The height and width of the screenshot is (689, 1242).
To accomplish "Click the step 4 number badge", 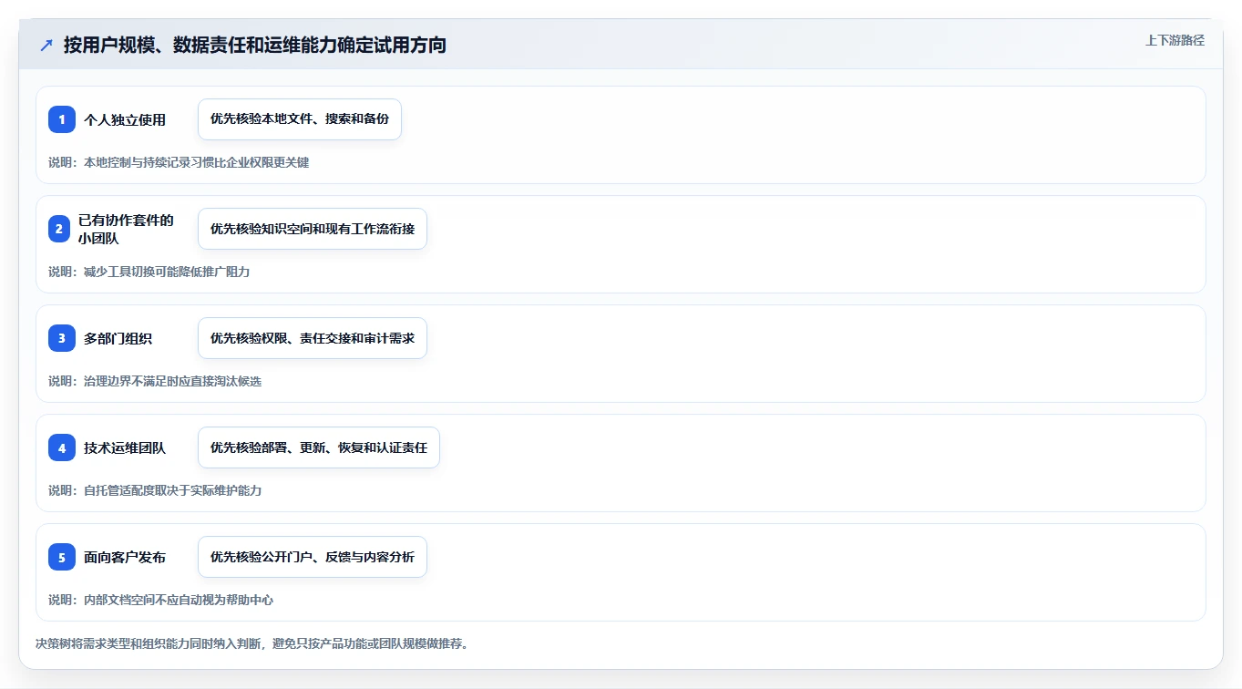I will click(x=62, y=447).
